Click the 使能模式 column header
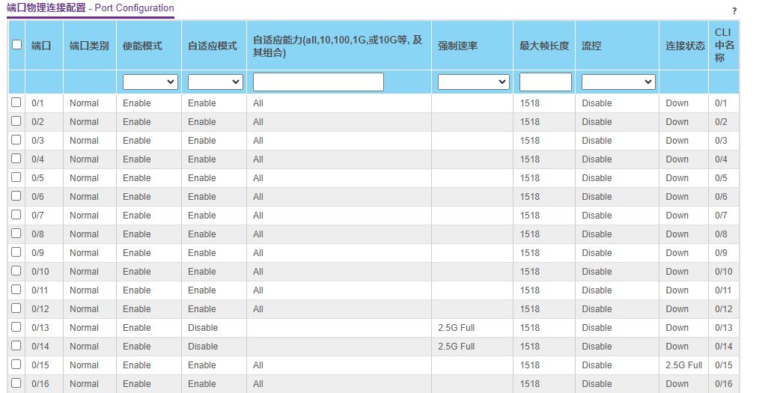This screenshot has height=393, width=771. [142, 46]
